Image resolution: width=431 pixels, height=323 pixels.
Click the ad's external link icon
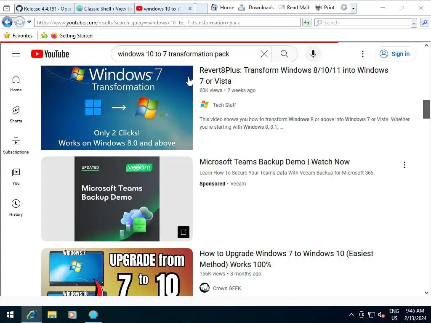[x=184, y=232]
